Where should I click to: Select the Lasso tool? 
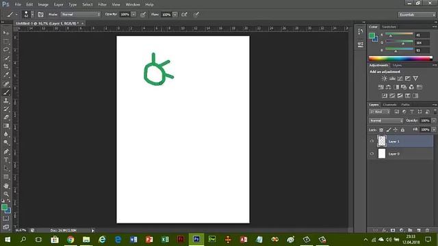point(6,50)
